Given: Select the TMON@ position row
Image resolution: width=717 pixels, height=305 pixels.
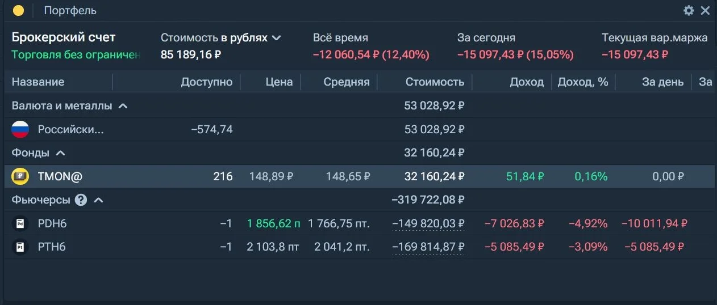Looking at the screenshot, I should [359, 176].
